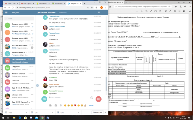
Task: Attach a file in Telegram composer
Action: [50, 105]
